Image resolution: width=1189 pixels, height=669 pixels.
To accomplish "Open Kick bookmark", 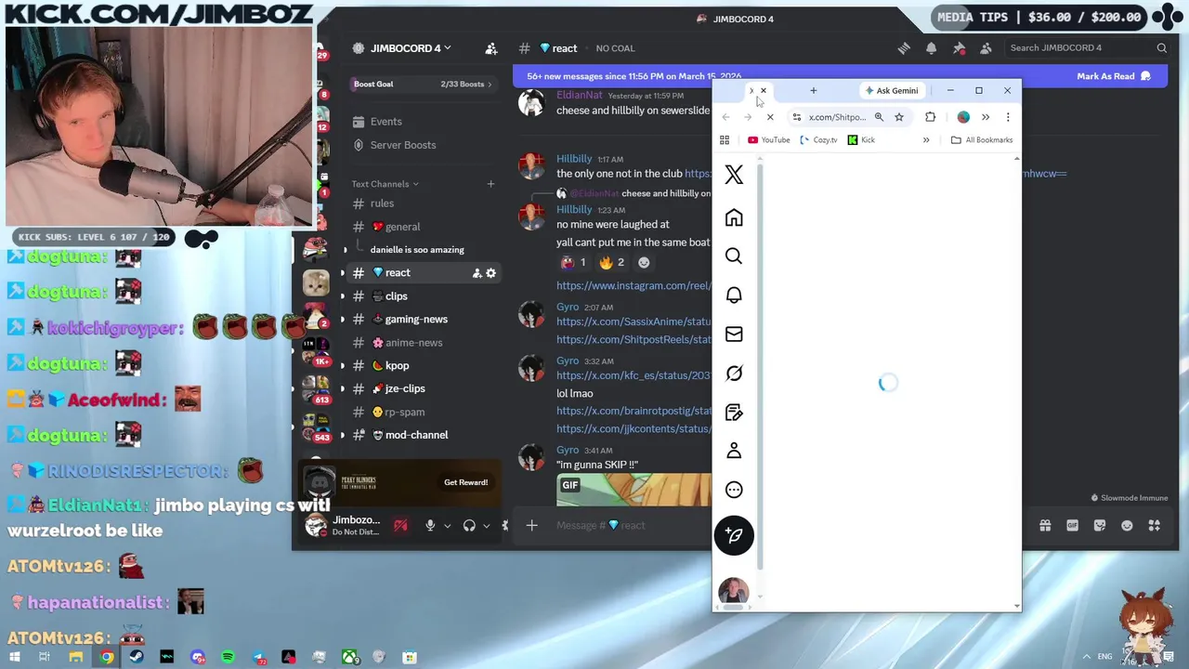I will [x=861, y=140].
